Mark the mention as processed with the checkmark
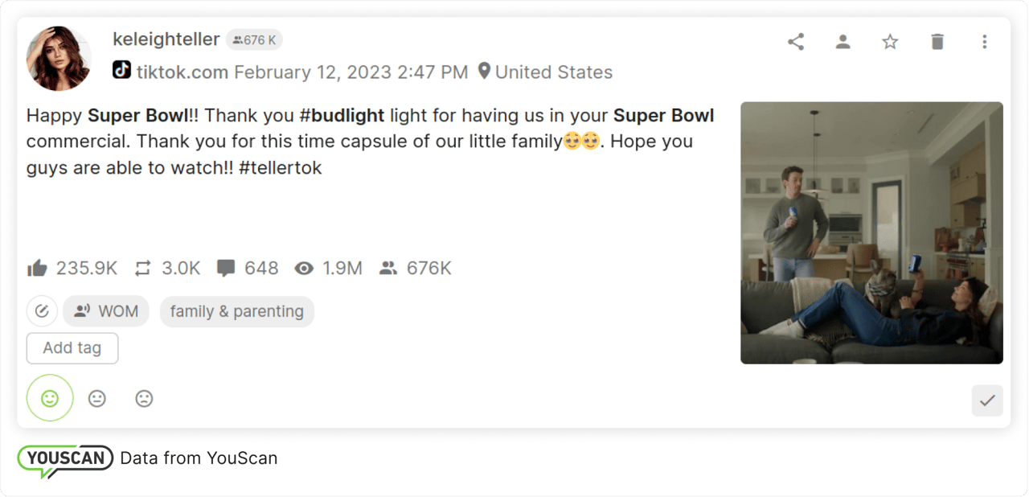Screen dimensions: 1029x497 pyautogui.click(x=987, y=400)
